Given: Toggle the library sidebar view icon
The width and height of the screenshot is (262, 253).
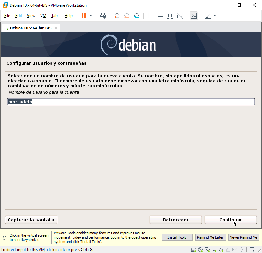Looking at the screenshot, I should tap(150, 16).
